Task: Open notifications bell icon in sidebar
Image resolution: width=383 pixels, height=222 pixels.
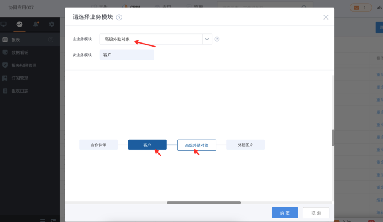Action: coord(36,24)
